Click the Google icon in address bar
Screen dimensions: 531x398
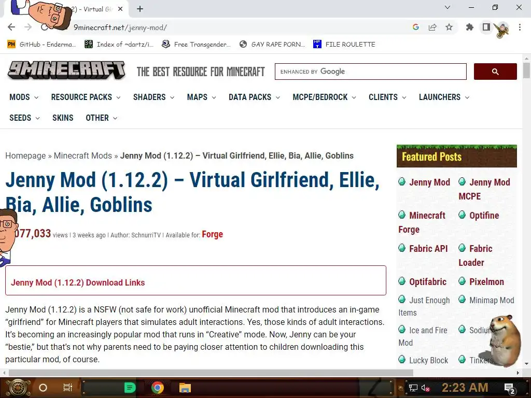(x=416, y=27)
